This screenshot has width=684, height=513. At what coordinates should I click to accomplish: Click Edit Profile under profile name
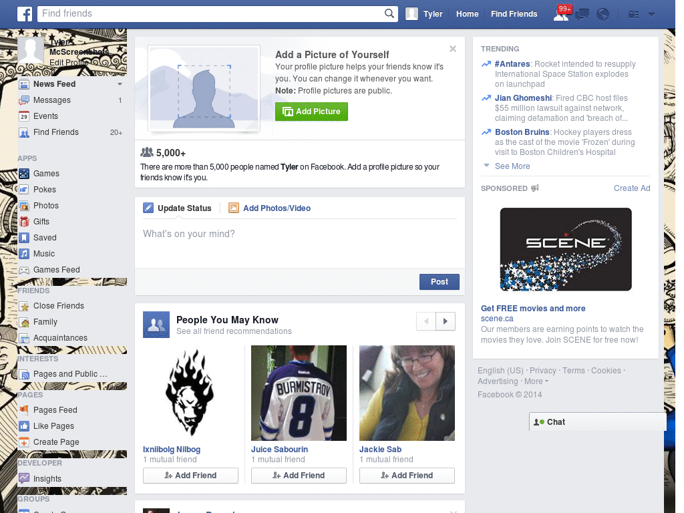pyautogui.click(x=69, y=62)
